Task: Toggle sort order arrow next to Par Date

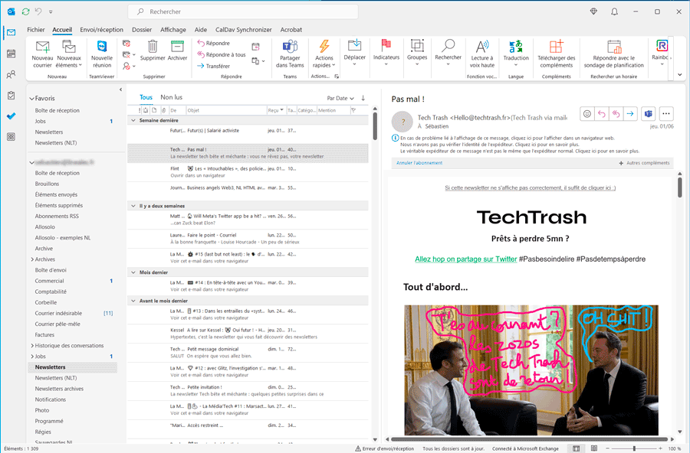Action: tap(363, 98)
